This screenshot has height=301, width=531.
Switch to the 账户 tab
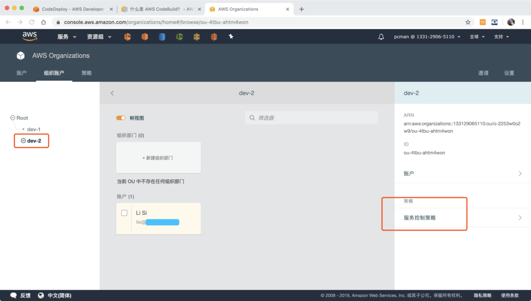pyautogui.click(x=21, y=73)
